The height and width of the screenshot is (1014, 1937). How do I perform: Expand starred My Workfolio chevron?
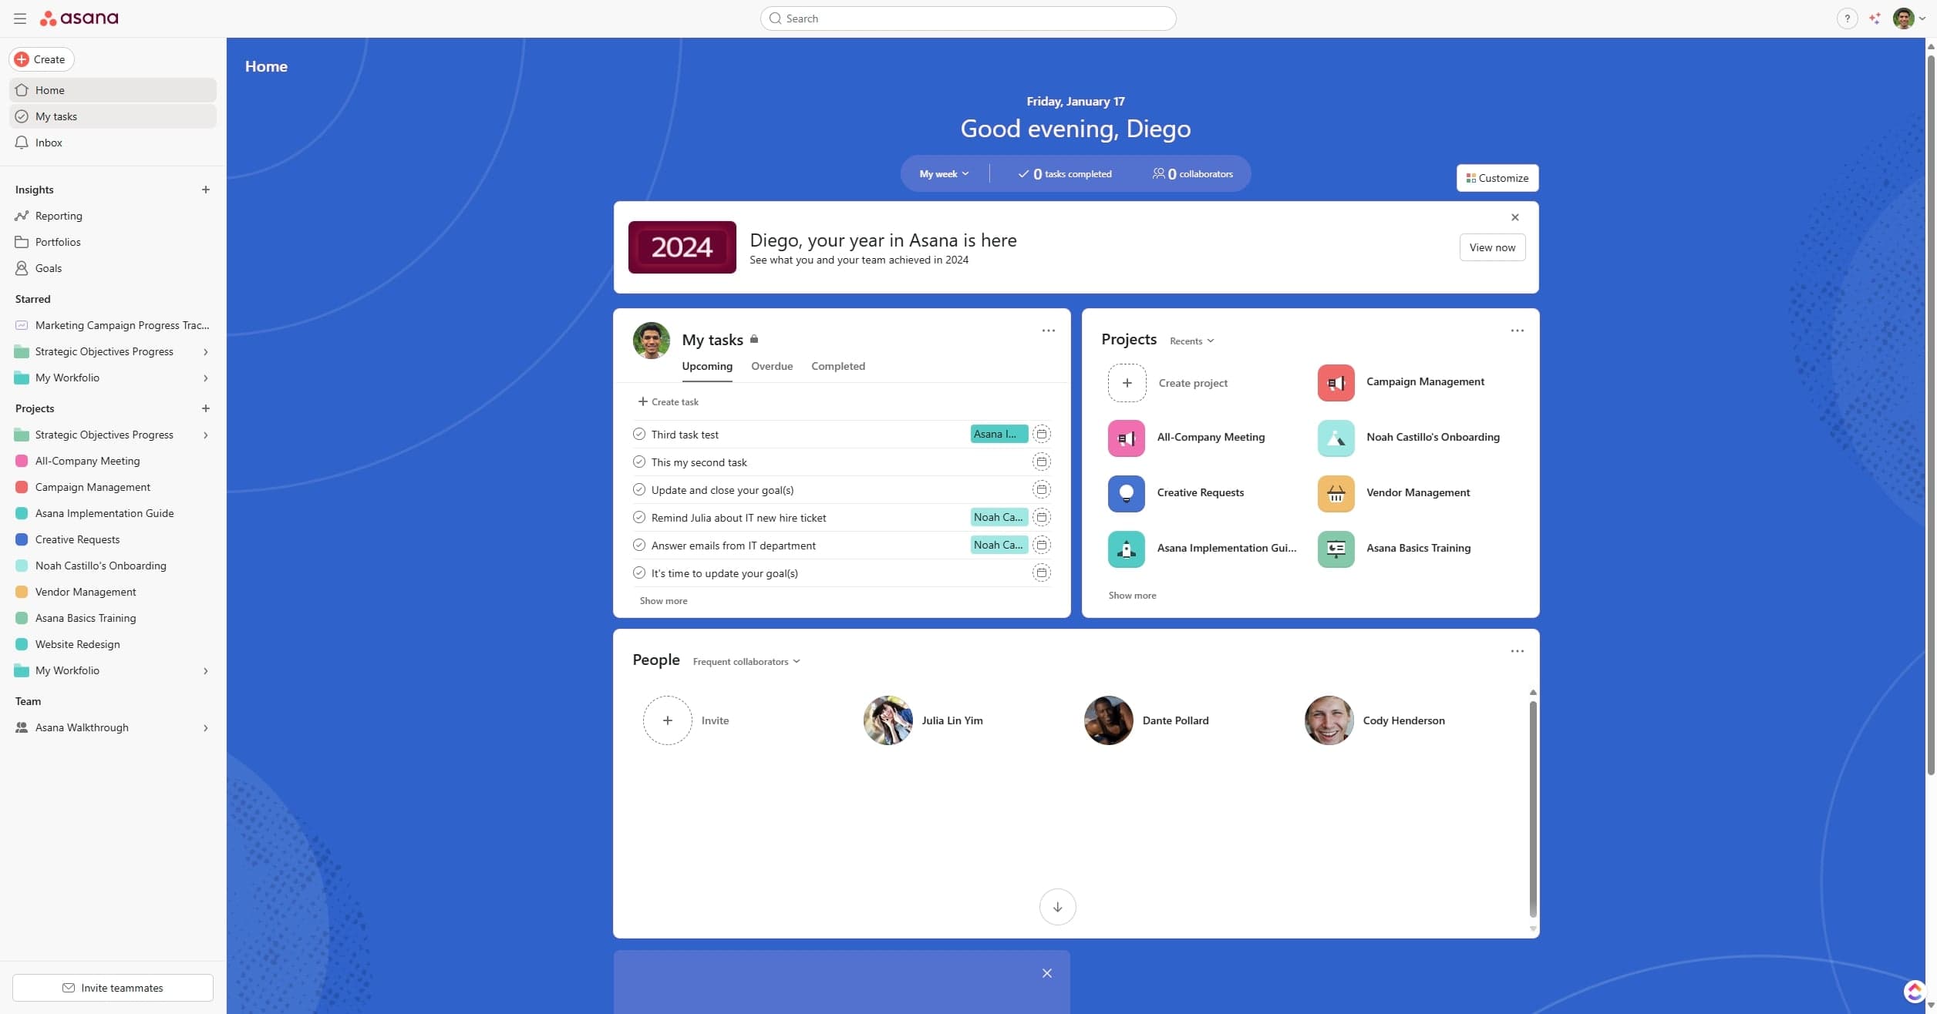click(206, 378)
